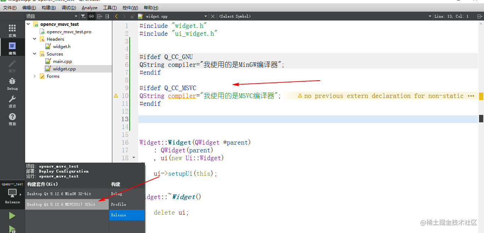
Task: Collapse the Headers folder
Action: pyautogui.click(x=34, y=39)
